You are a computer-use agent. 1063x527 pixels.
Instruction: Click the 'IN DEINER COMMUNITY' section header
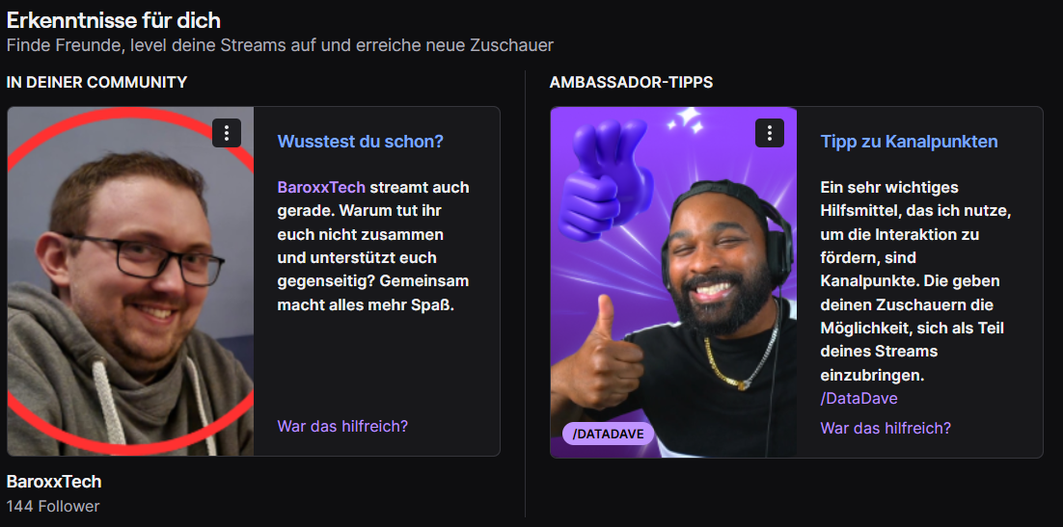click(x=97, y=83)
